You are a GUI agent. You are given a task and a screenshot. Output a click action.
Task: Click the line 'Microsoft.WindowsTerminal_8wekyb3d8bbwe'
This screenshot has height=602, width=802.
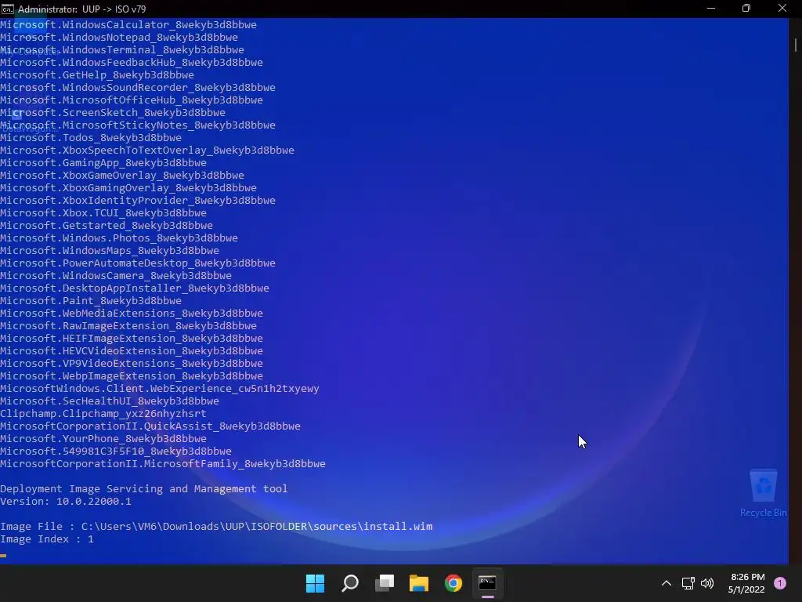click(122, 49)
